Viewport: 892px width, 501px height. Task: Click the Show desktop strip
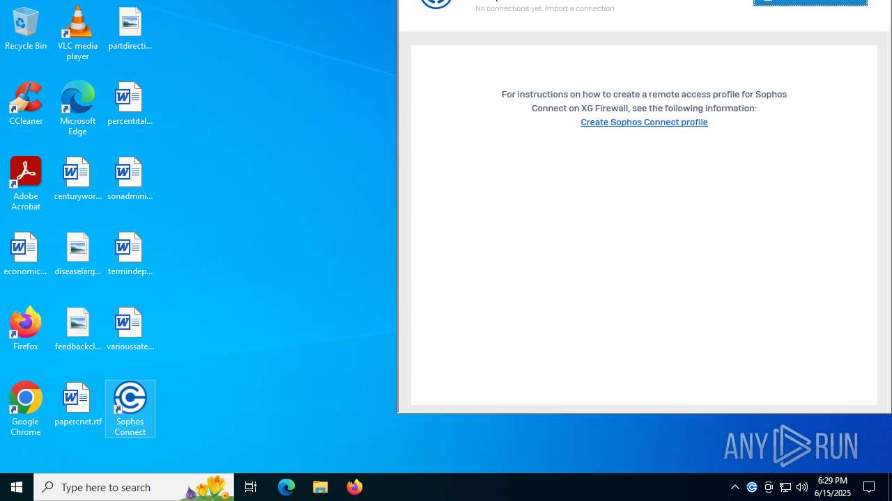[x=890, y=487]
